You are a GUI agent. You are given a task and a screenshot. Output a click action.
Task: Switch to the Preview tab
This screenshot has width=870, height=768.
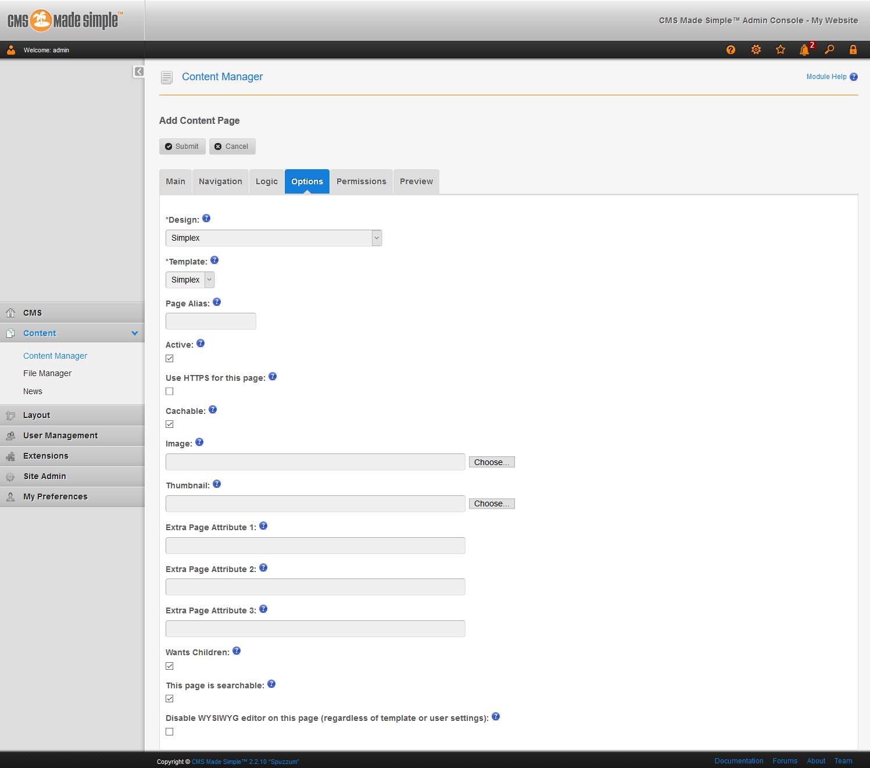(x=417, y=181)
